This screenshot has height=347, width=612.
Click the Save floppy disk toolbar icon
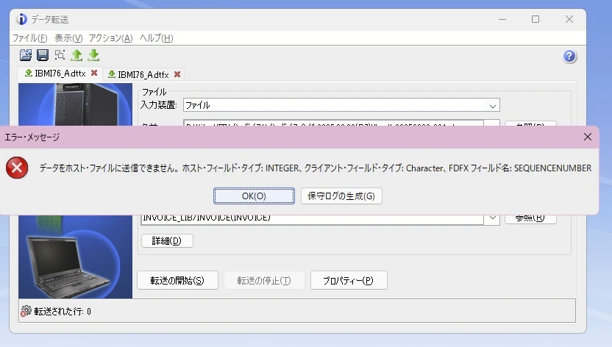(x=43, y=55)
